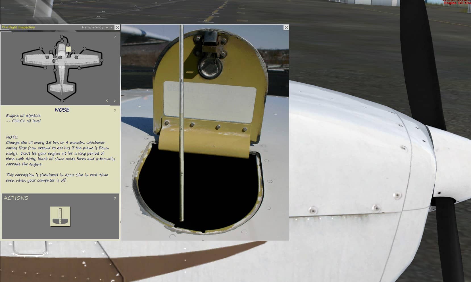This screenshot has height=282, width=471.
Task: Select the center fuselage cabin inspection point
Action: (x=60, y=58)
